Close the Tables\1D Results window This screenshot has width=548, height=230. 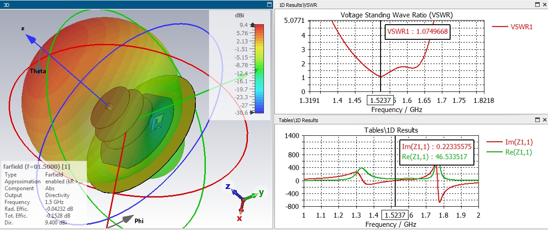544,120
